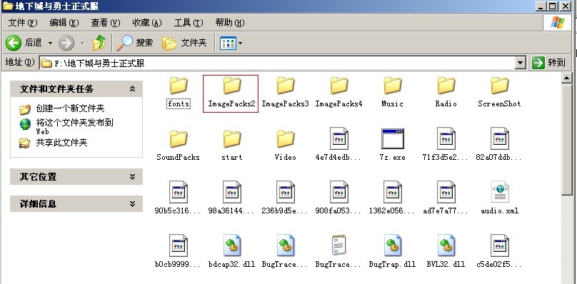Select the fonts folder
The width and height of the screenshot is (577, 284).
179,92
